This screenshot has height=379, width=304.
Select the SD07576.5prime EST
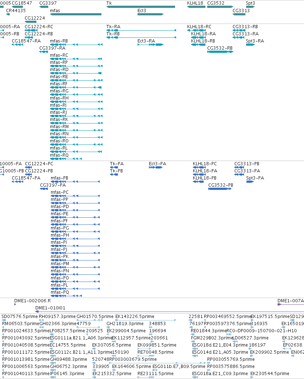[3, 320]
